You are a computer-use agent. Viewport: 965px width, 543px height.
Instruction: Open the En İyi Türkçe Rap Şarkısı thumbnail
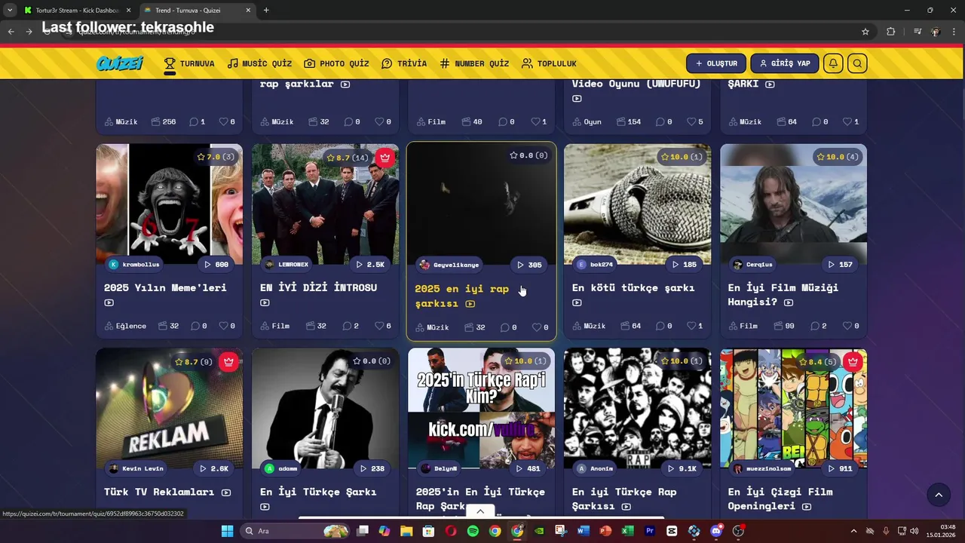tap(637, 407)
